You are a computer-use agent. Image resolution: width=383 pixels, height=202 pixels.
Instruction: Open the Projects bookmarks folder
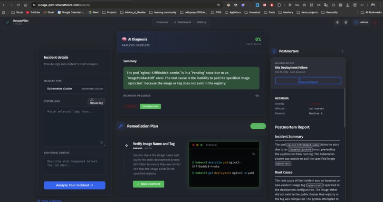[109, 12]
